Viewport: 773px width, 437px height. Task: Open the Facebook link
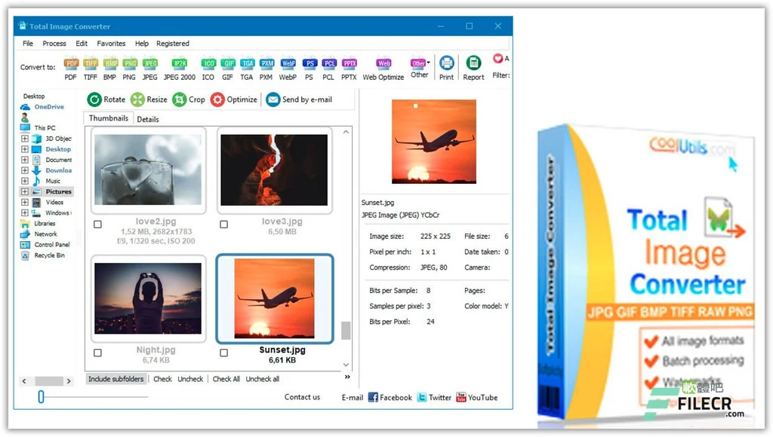coord(390,397)
